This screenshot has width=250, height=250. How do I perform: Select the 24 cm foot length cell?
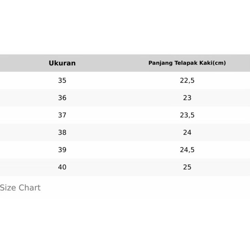[x=187, y=133]
